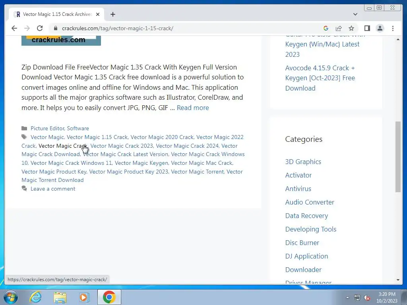The image size is (407, 305).
Task: Bookmark this tab with star icon
Action: point(351,28)
